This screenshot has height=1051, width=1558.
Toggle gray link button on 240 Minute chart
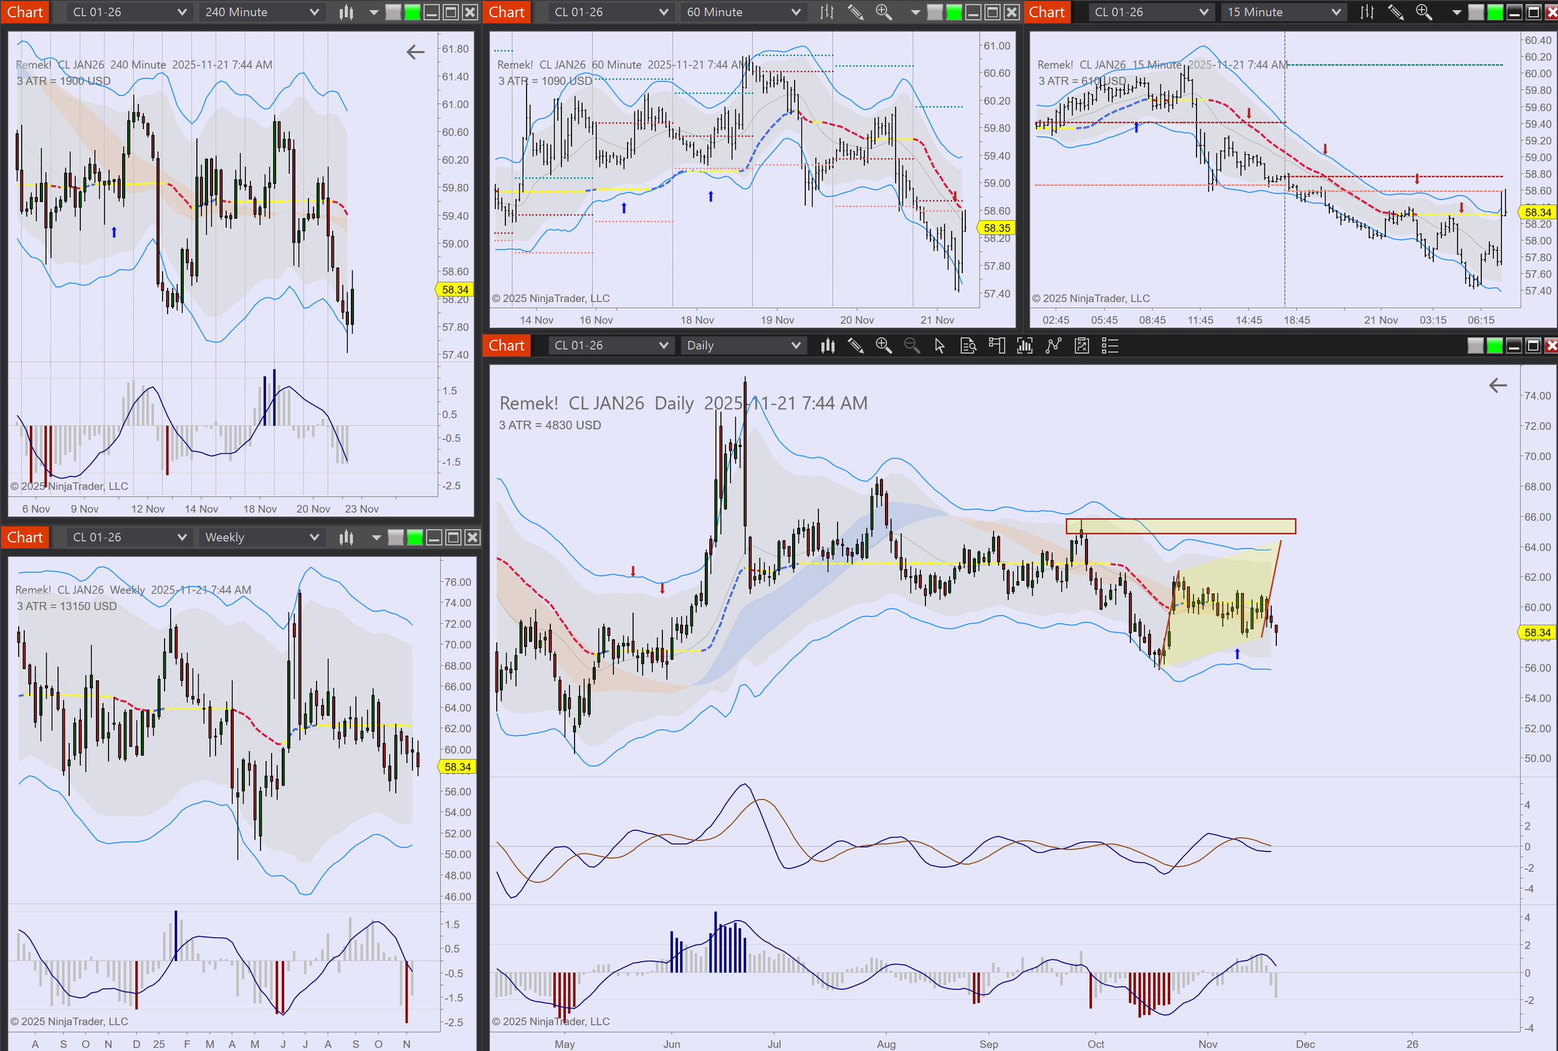point(394,12)
